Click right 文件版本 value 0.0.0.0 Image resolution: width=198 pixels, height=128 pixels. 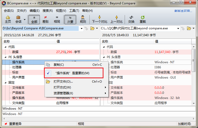[159, 88]
